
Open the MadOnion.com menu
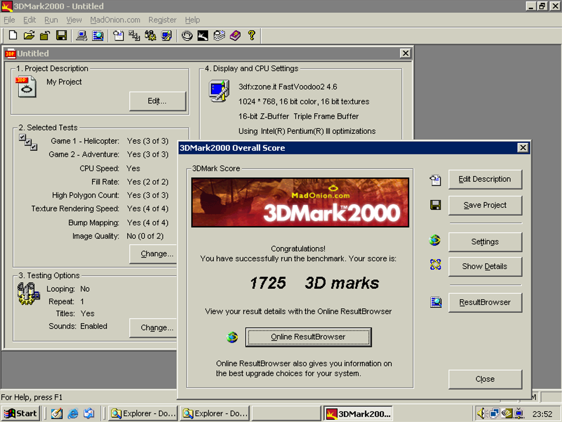click(115, 20)
